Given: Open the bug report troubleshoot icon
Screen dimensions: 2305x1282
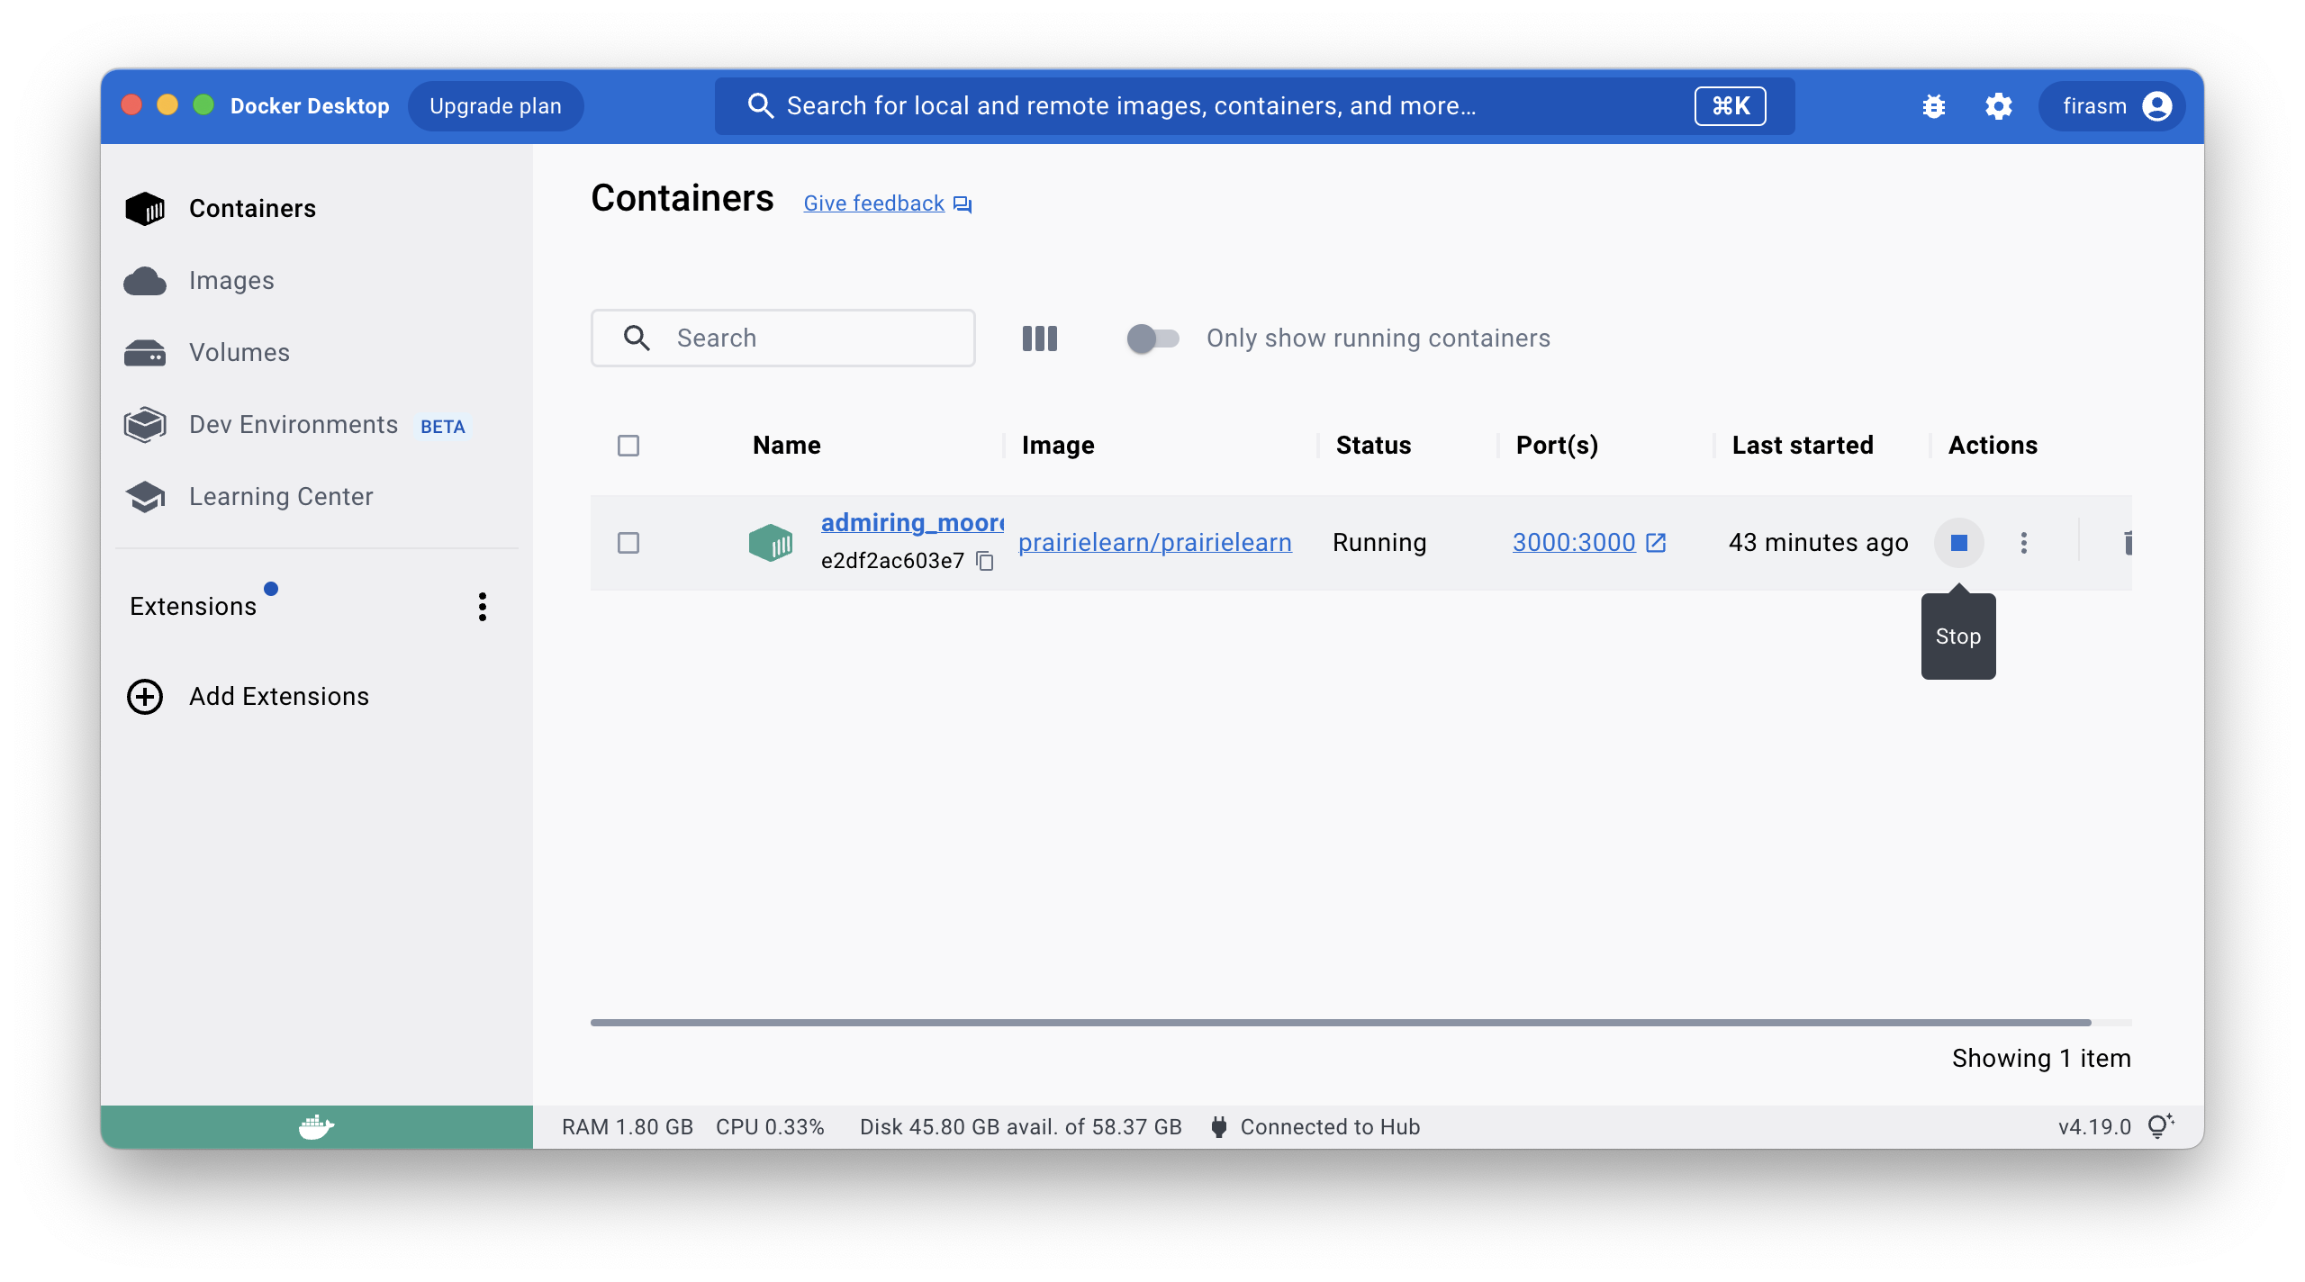Looking at the screenshot, I should pyautogui.click(x=1933, y=106).
